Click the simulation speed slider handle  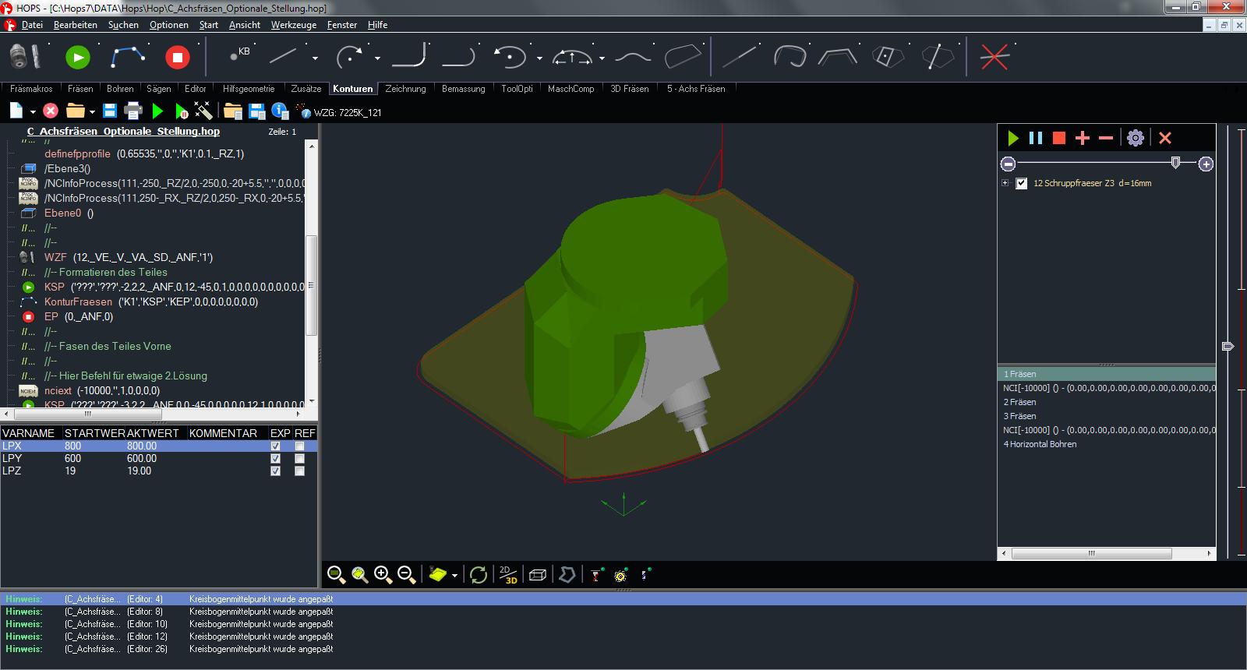[1175, 163]
